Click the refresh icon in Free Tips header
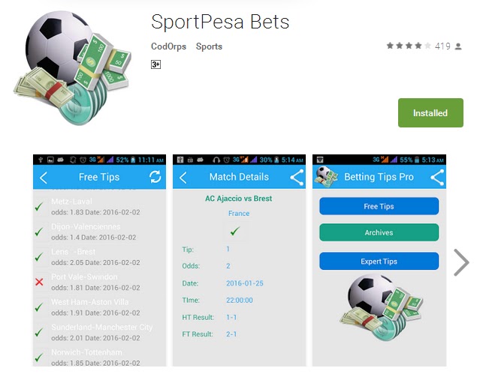The width and height of the screenshot is (480, 386). [x=155, y=177]
